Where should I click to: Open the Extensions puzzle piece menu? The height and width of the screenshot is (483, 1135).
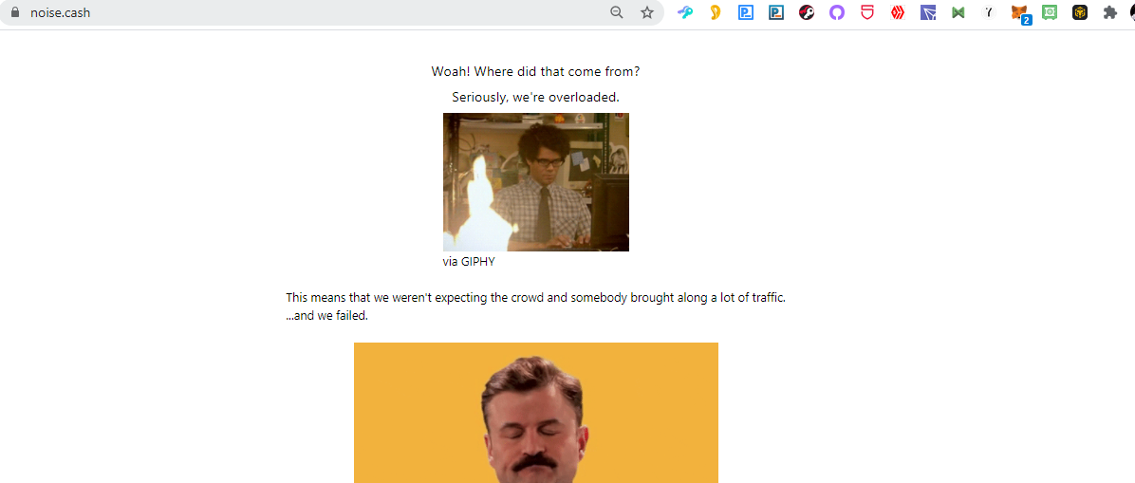point(1109,12)
